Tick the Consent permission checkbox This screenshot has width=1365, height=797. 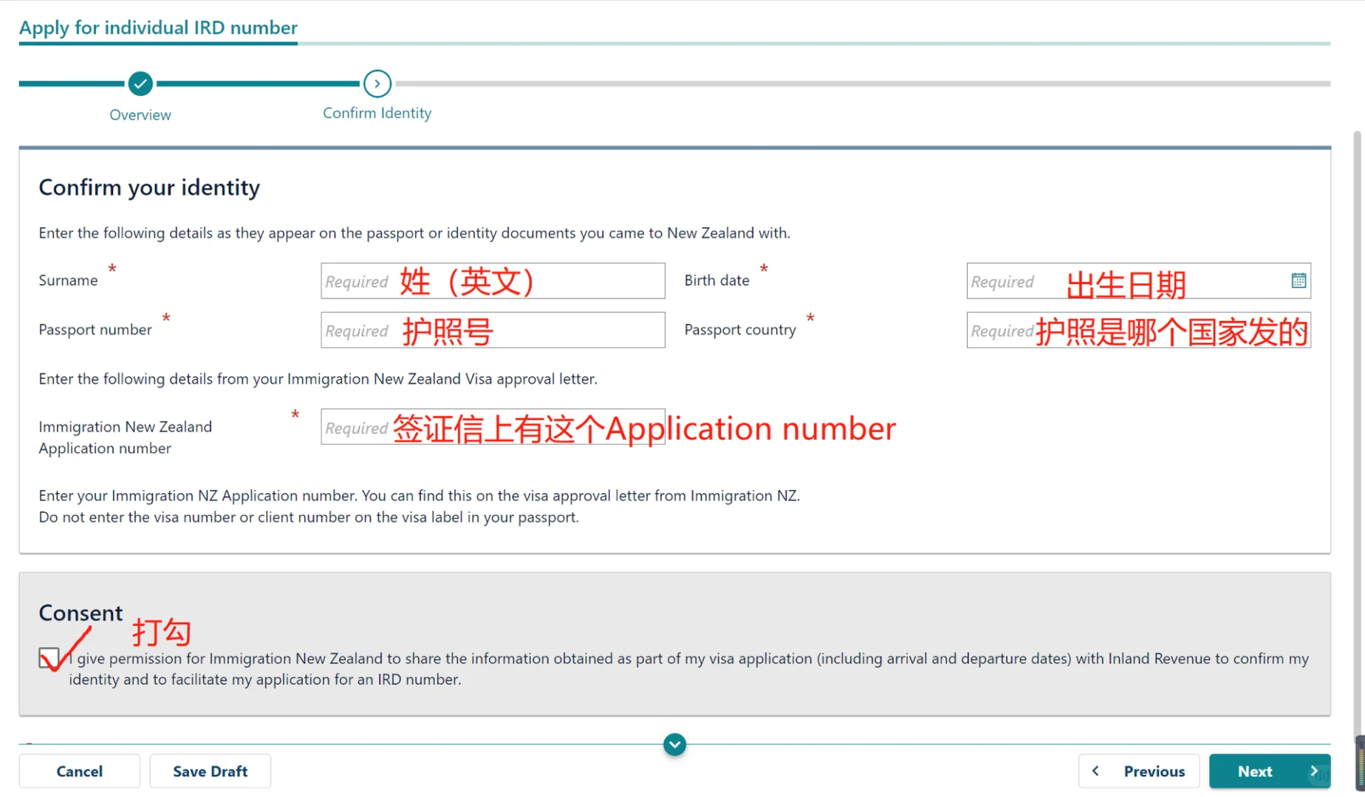click(x=49, y=658)
